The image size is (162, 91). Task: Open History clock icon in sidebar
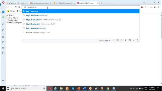coord(3,53)
